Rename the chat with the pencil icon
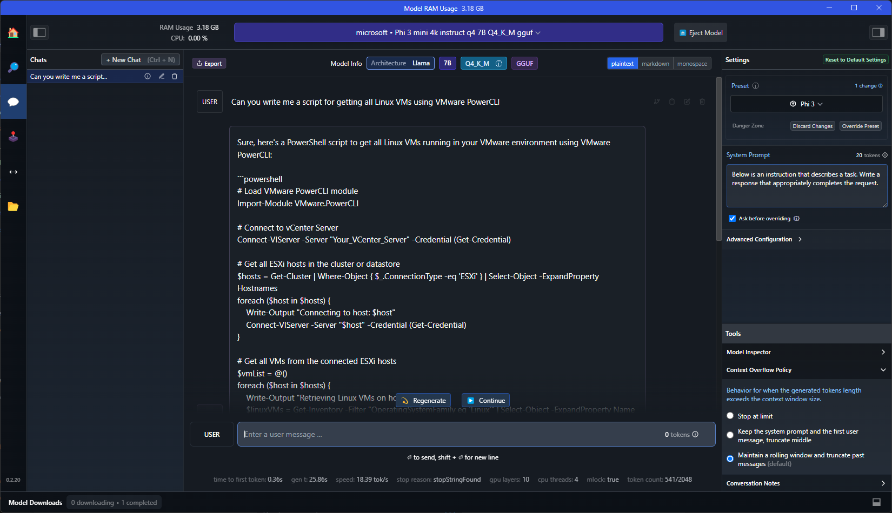Image resolution: width=892 pixels, height=513 pixels. tap(161, 77)
